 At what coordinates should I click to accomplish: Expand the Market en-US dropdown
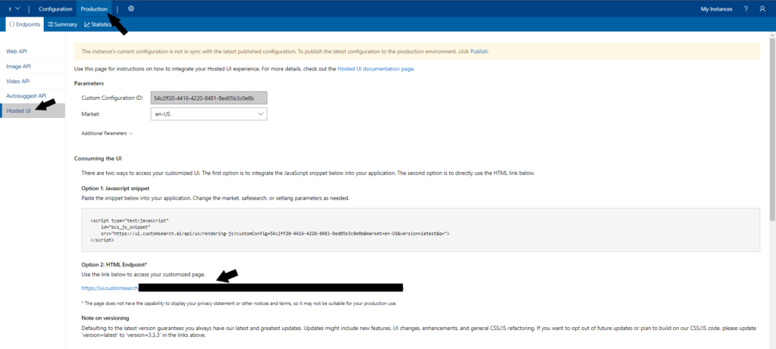(x=209, y=114)
